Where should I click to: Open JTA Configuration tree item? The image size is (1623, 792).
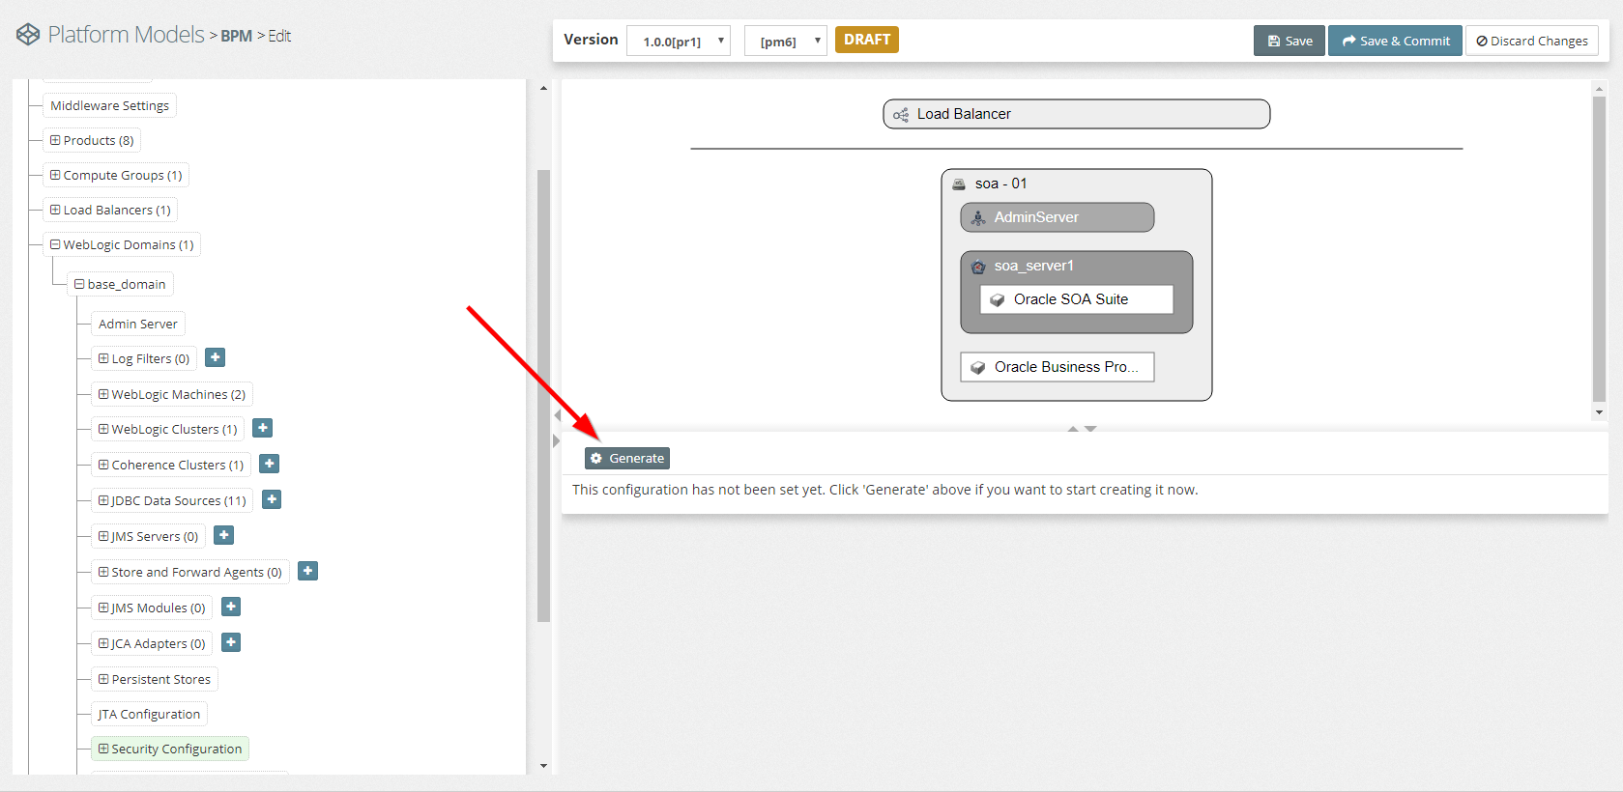(x=149, y=714)
